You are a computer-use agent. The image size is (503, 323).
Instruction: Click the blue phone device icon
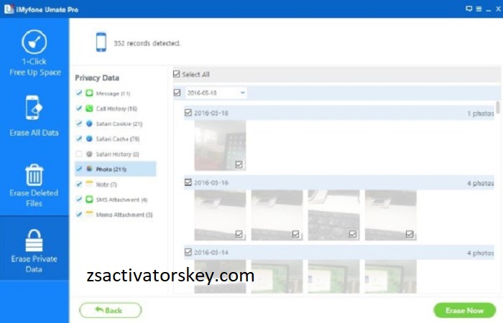(101, 42)
